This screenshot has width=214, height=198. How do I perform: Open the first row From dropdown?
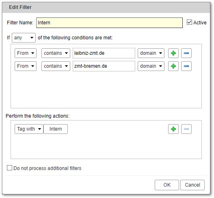point(26,53)
